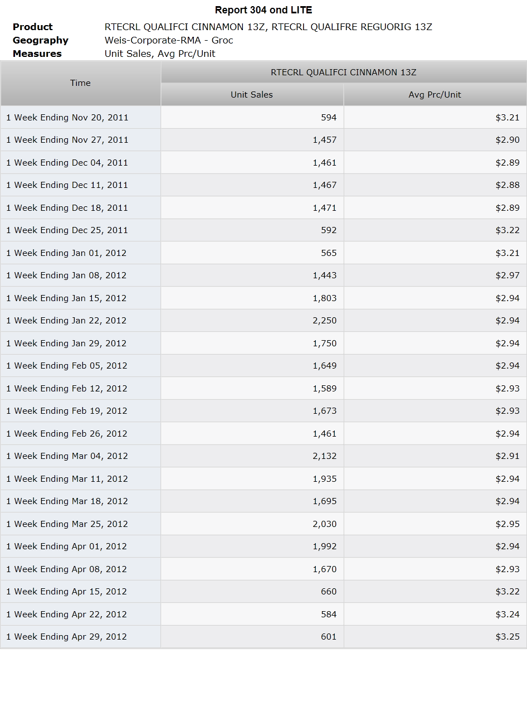Click the Report 304 ond LITE title
The image size is (527, 716).
coord(263,10)
